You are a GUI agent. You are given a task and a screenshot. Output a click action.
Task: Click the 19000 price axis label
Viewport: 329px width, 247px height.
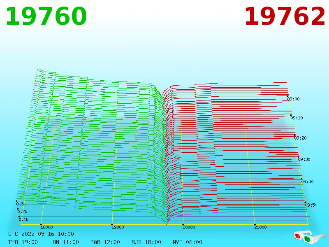pos(118,227)
